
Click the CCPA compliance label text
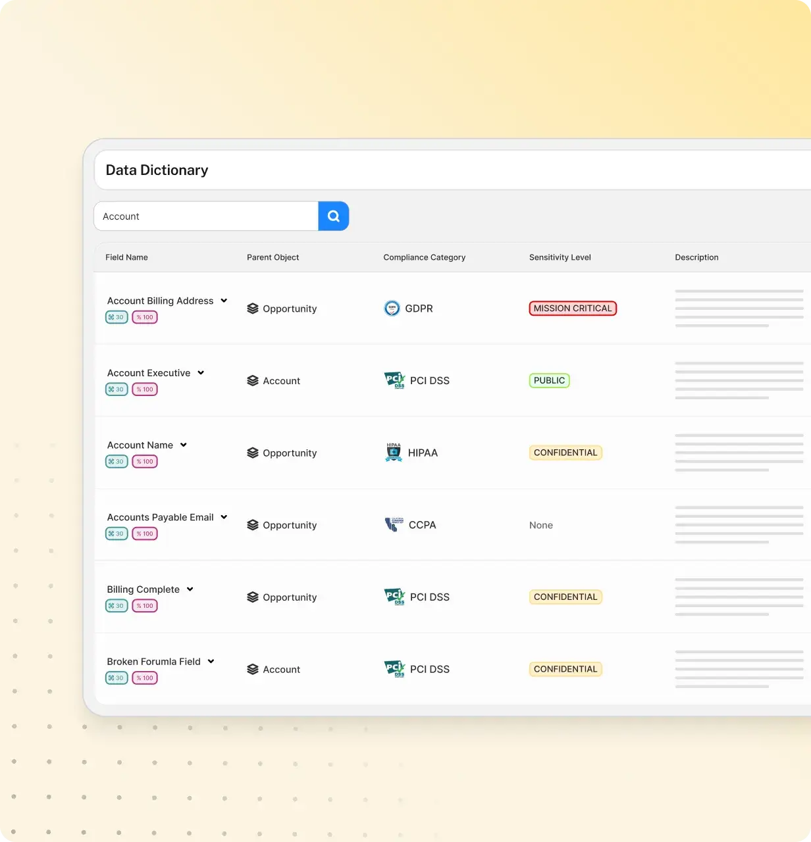423,525
